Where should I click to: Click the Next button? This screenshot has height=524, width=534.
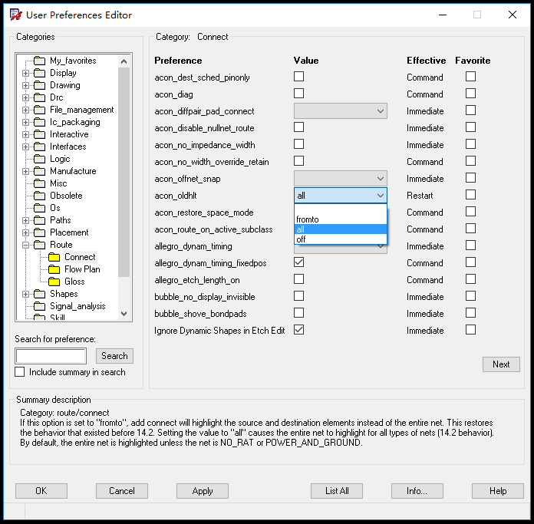pyautogui.click(x=501, y=364)
